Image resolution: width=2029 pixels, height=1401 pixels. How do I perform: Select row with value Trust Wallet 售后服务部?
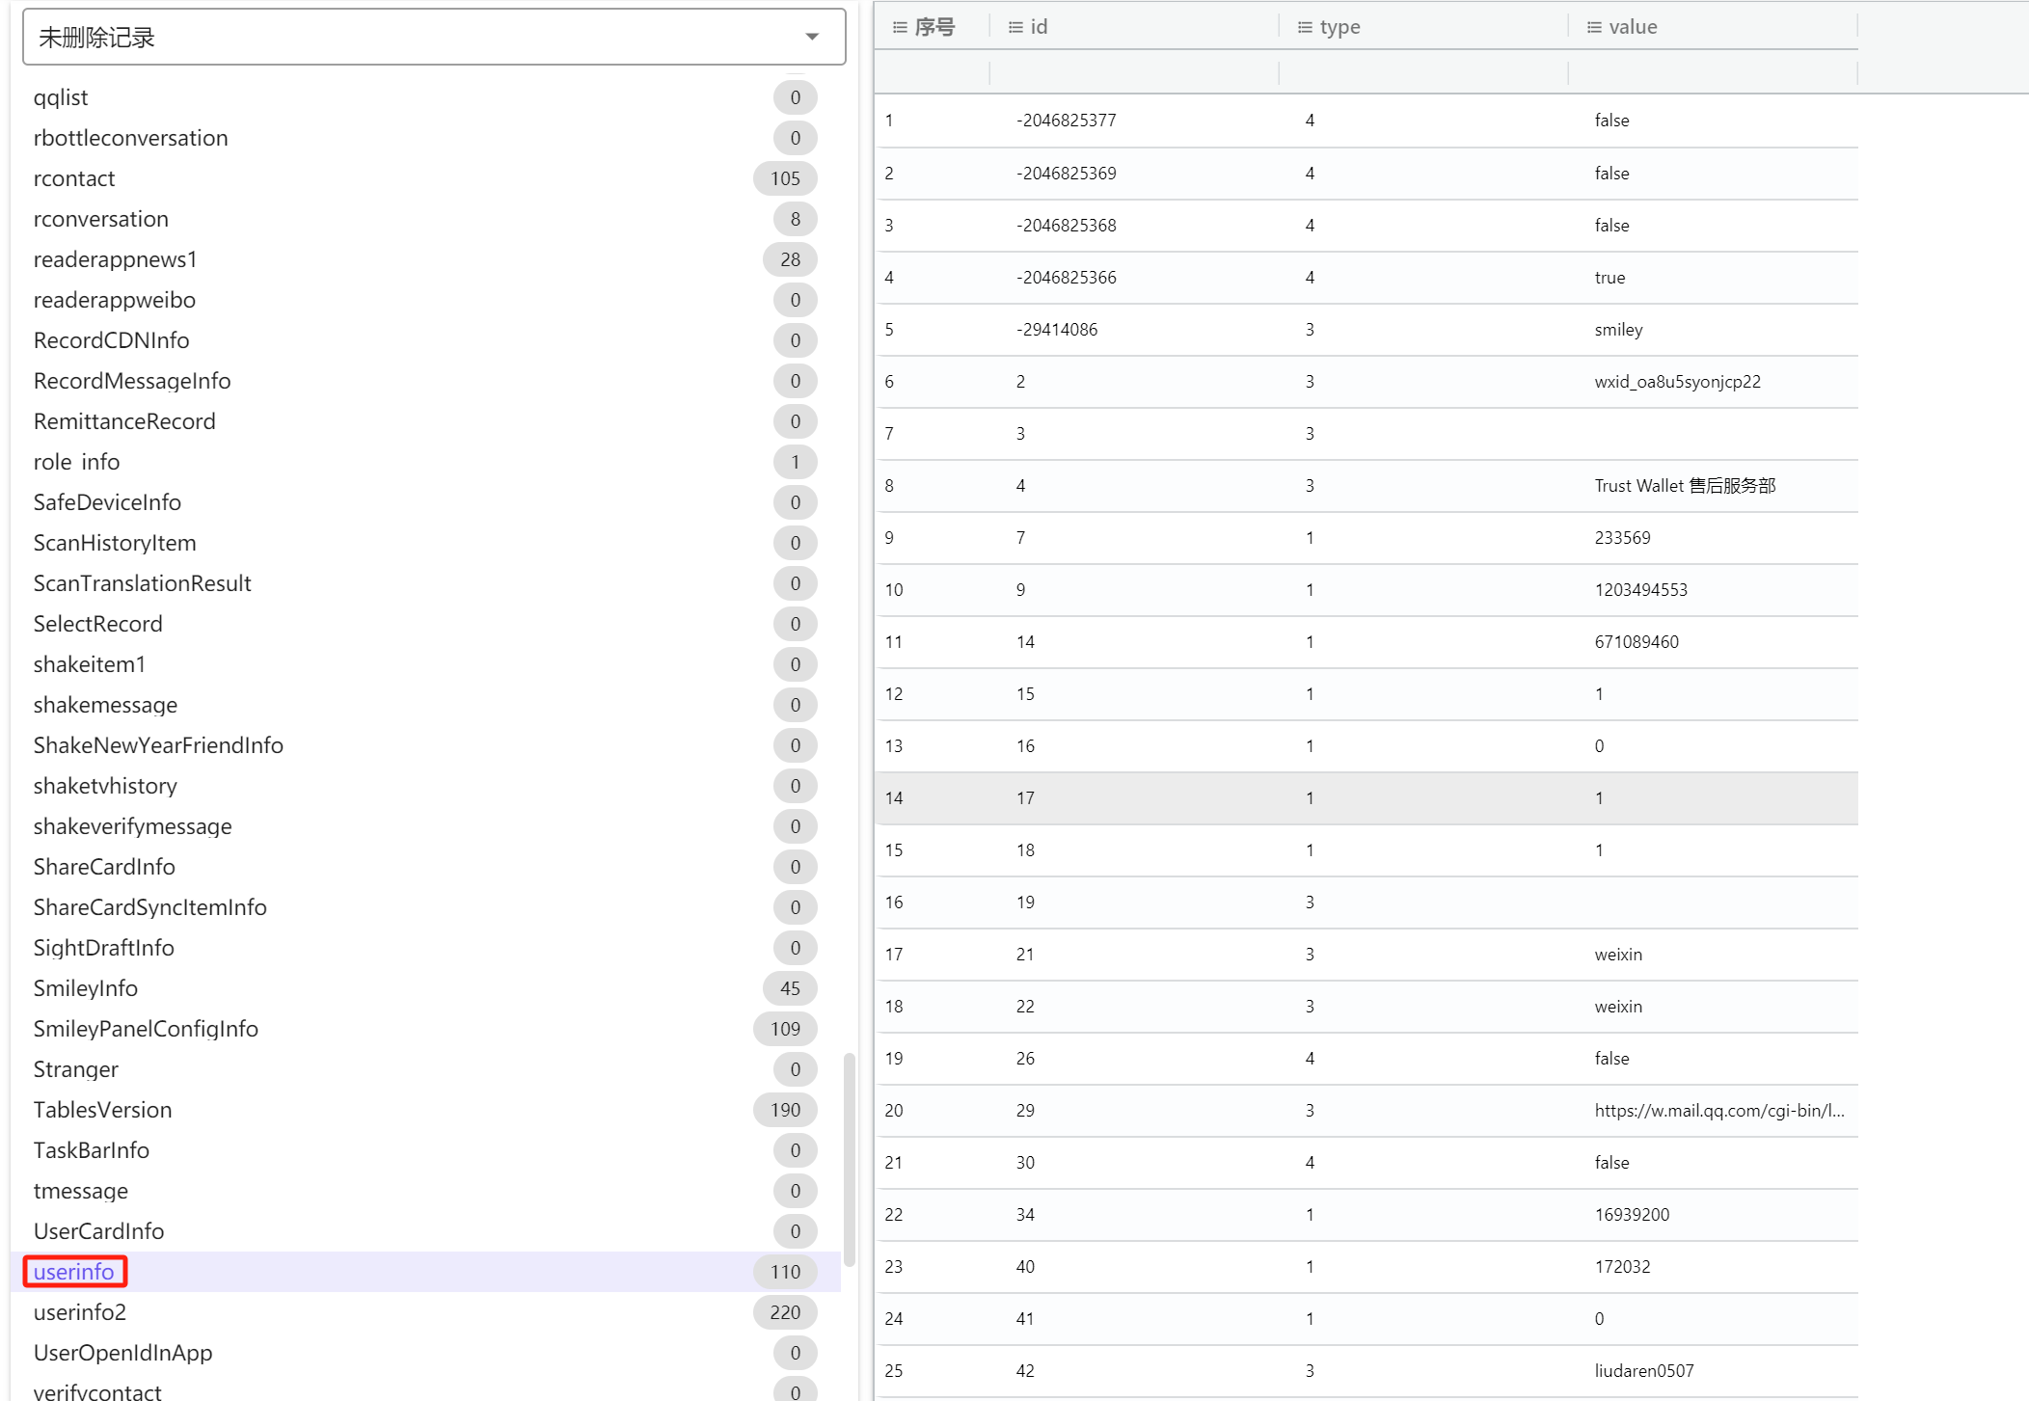(x=1684, y=486)
